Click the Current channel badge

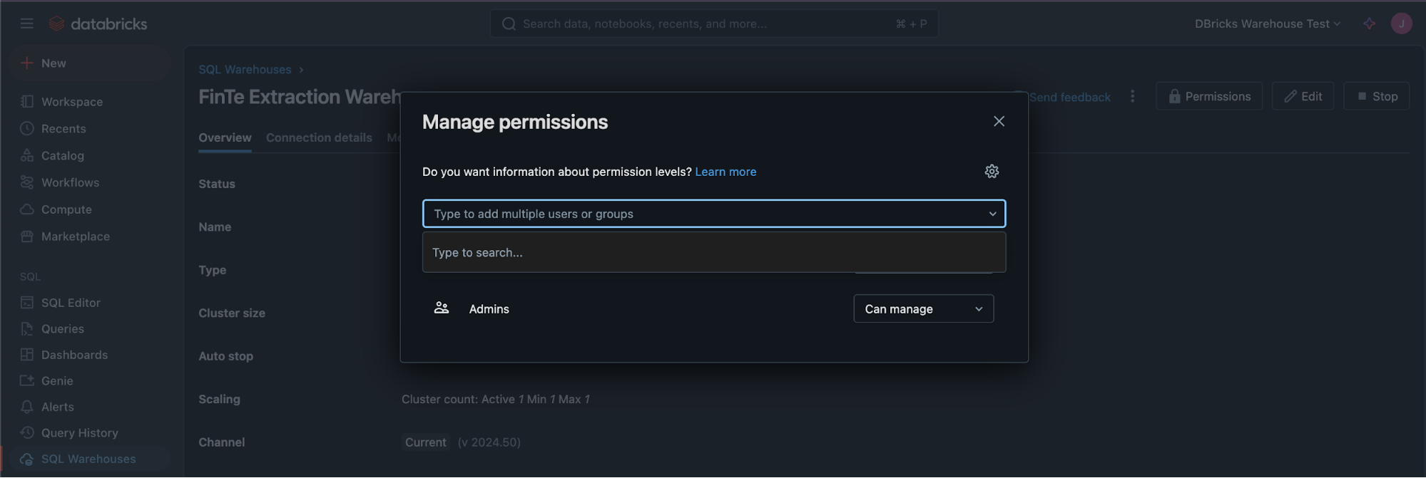point(425,442)
